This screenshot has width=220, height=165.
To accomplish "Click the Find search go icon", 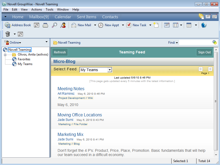I will coord(214,42).
